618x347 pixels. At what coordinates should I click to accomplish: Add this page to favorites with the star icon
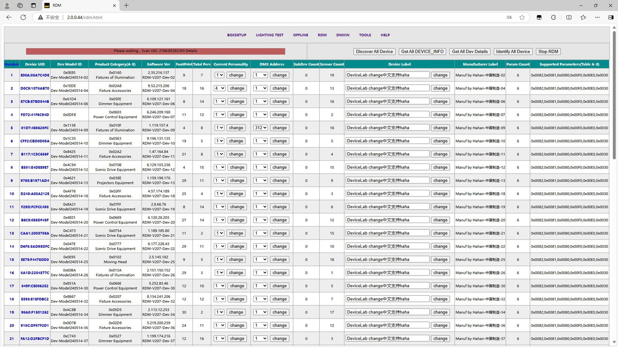pyautogui.click(x=522, y=17)
